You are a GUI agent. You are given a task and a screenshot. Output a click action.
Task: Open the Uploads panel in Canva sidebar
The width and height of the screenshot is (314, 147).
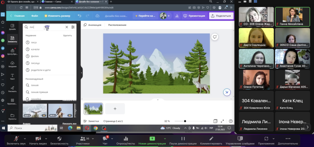(x=13, y=64)
